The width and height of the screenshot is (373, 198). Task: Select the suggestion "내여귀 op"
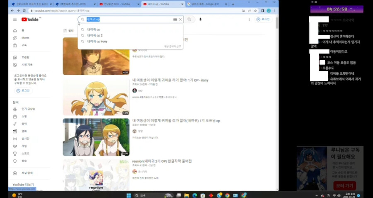(x=131, y=29)
